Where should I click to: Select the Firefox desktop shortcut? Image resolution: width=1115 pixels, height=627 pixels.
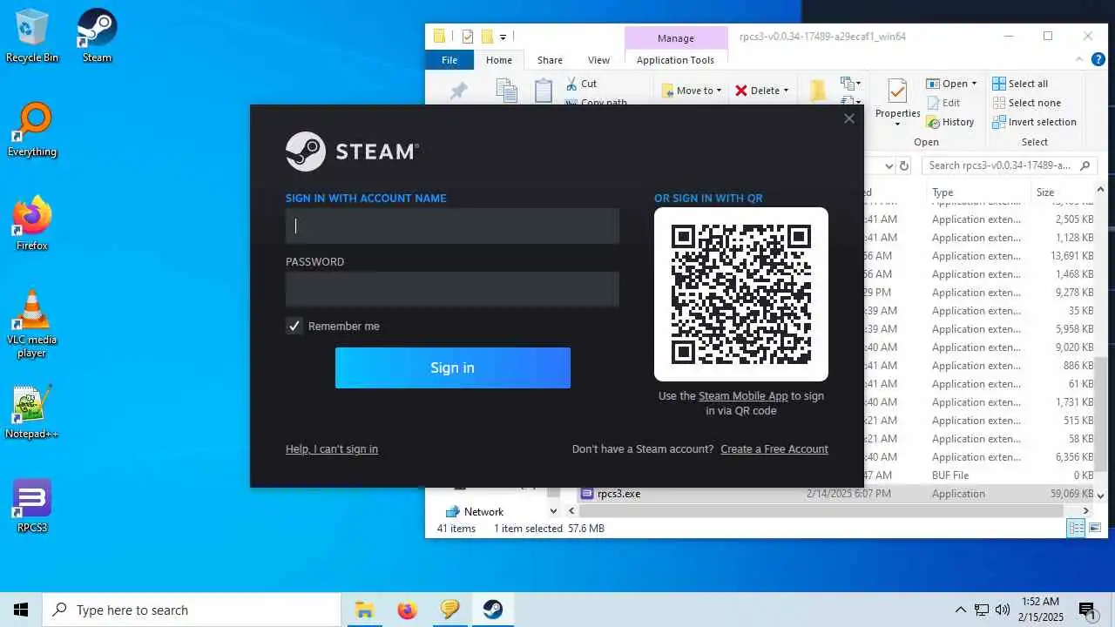point(32,225)
